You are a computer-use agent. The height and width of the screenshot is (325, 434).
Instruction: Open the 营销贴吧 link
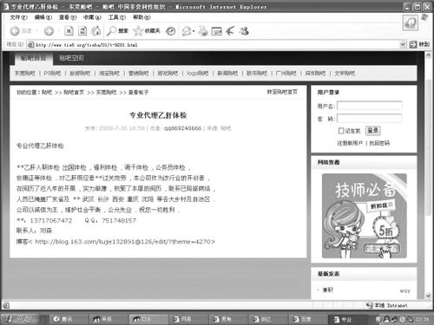[x=138, y=73]
